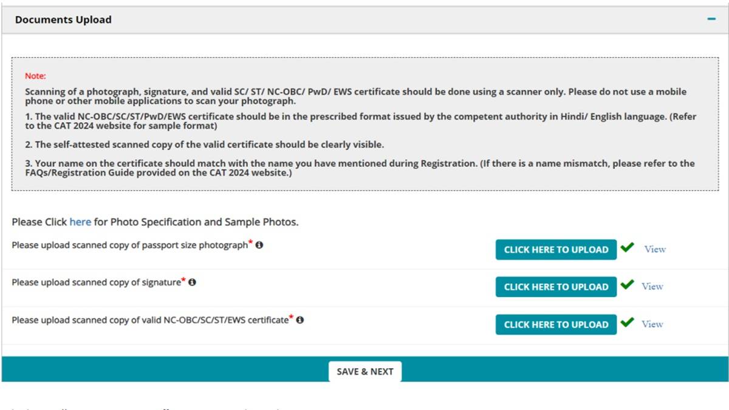Click green checkmark next to certificate upload
The width and height of the screenshot is (729, 410).
(628, 323)
